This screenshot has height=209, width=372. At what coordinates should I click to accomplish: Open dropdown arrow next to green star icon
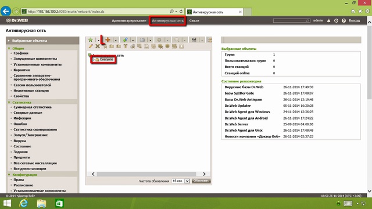click(x=98, y=40)
